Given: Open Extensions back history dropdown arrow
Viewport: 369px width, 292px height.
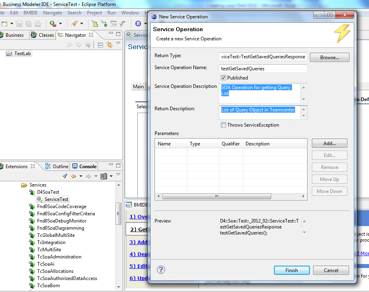Looking at the screenshot, I should [81, 176].
